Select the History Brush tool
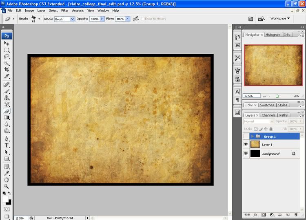 (x=7, y=104)
